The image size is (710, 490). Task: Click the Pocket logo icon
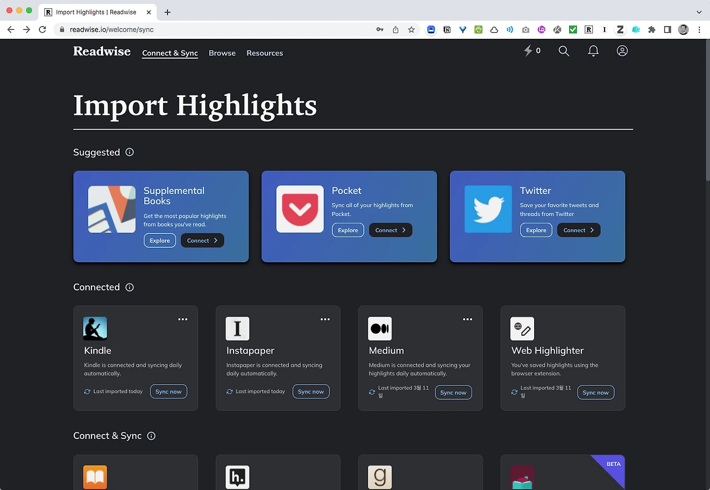[x=300, y=209]
